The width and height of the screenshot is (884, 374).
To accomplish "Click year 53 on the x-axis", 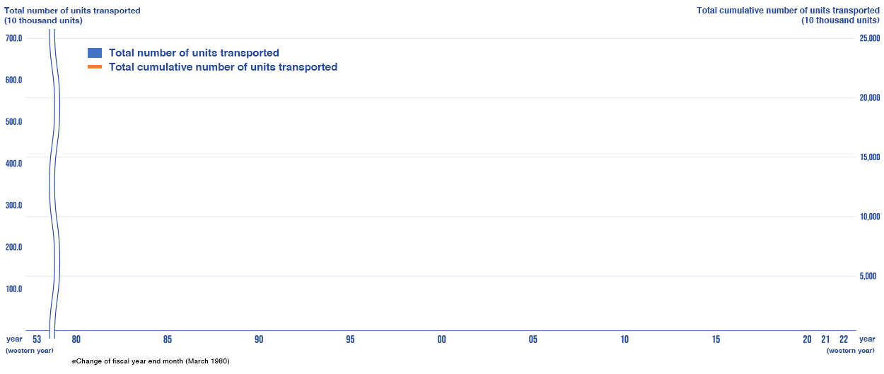I will pos(37,339).
